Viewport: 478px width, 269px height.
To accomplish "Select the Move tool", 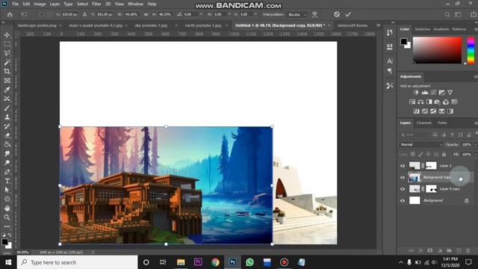I will tap(7, 35).
